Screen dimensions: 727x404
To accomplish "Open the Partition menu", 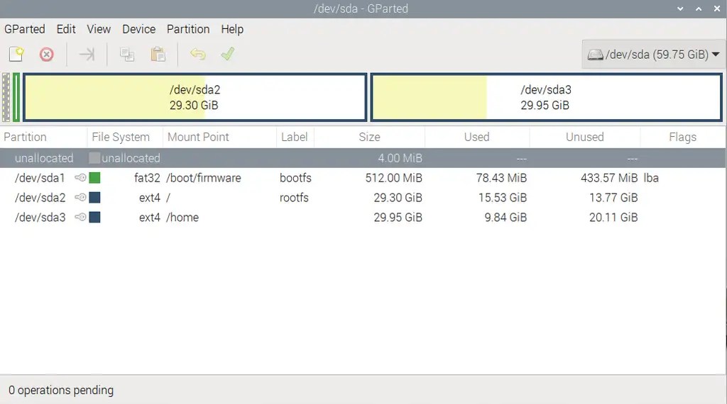I will point(188,29).
